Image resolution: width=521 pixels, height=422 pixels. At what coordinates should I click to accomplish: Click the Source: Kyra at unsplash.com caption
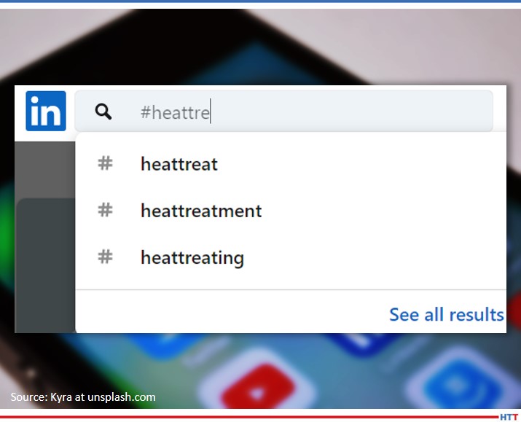click(83, 397)
